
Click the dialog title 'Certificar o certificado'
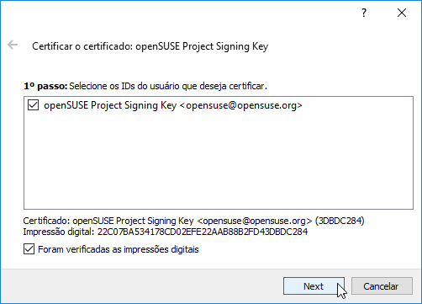pyautogui.click(x=82, y=46)
